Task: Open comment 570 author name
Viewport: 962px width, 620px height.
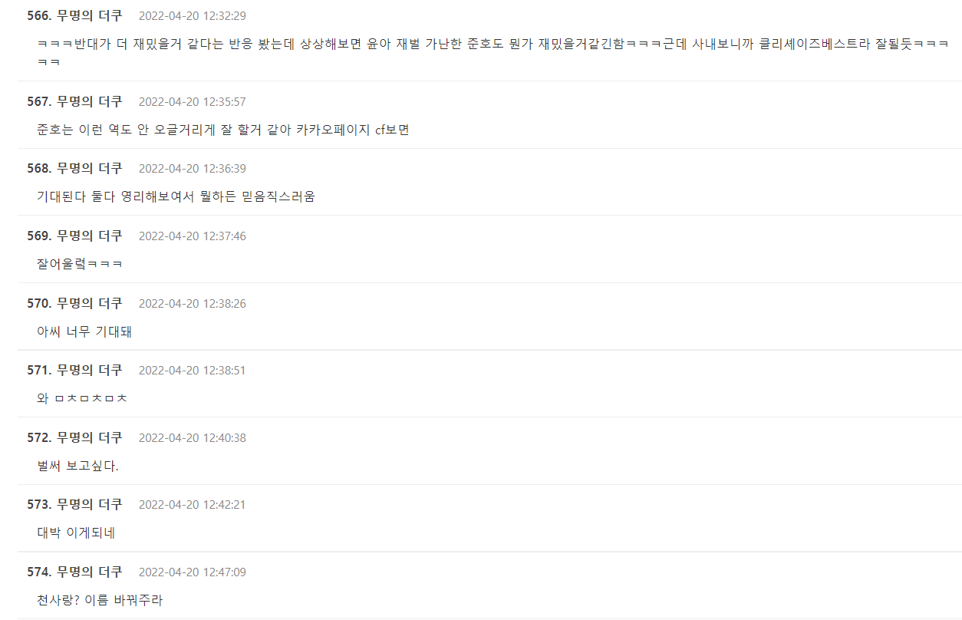Action: 89,303
